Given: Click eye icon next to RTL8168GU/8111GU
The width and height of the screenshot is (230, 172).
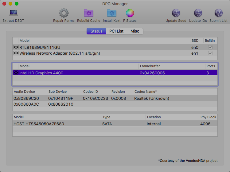Looking at the screenshot, I should click(x=16, y=47).
